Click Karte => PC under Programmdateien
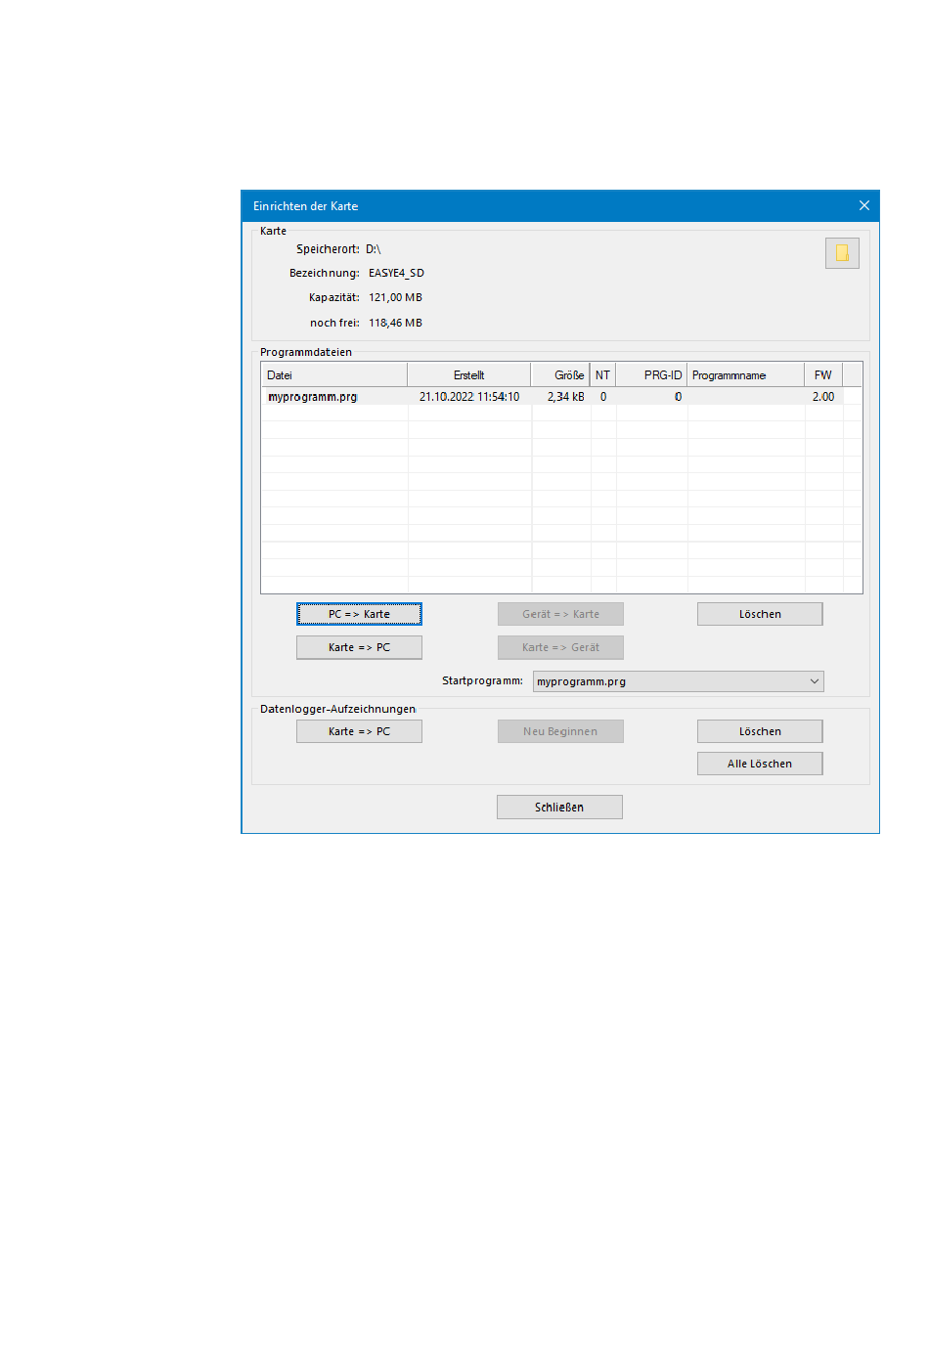 (359, 647)
